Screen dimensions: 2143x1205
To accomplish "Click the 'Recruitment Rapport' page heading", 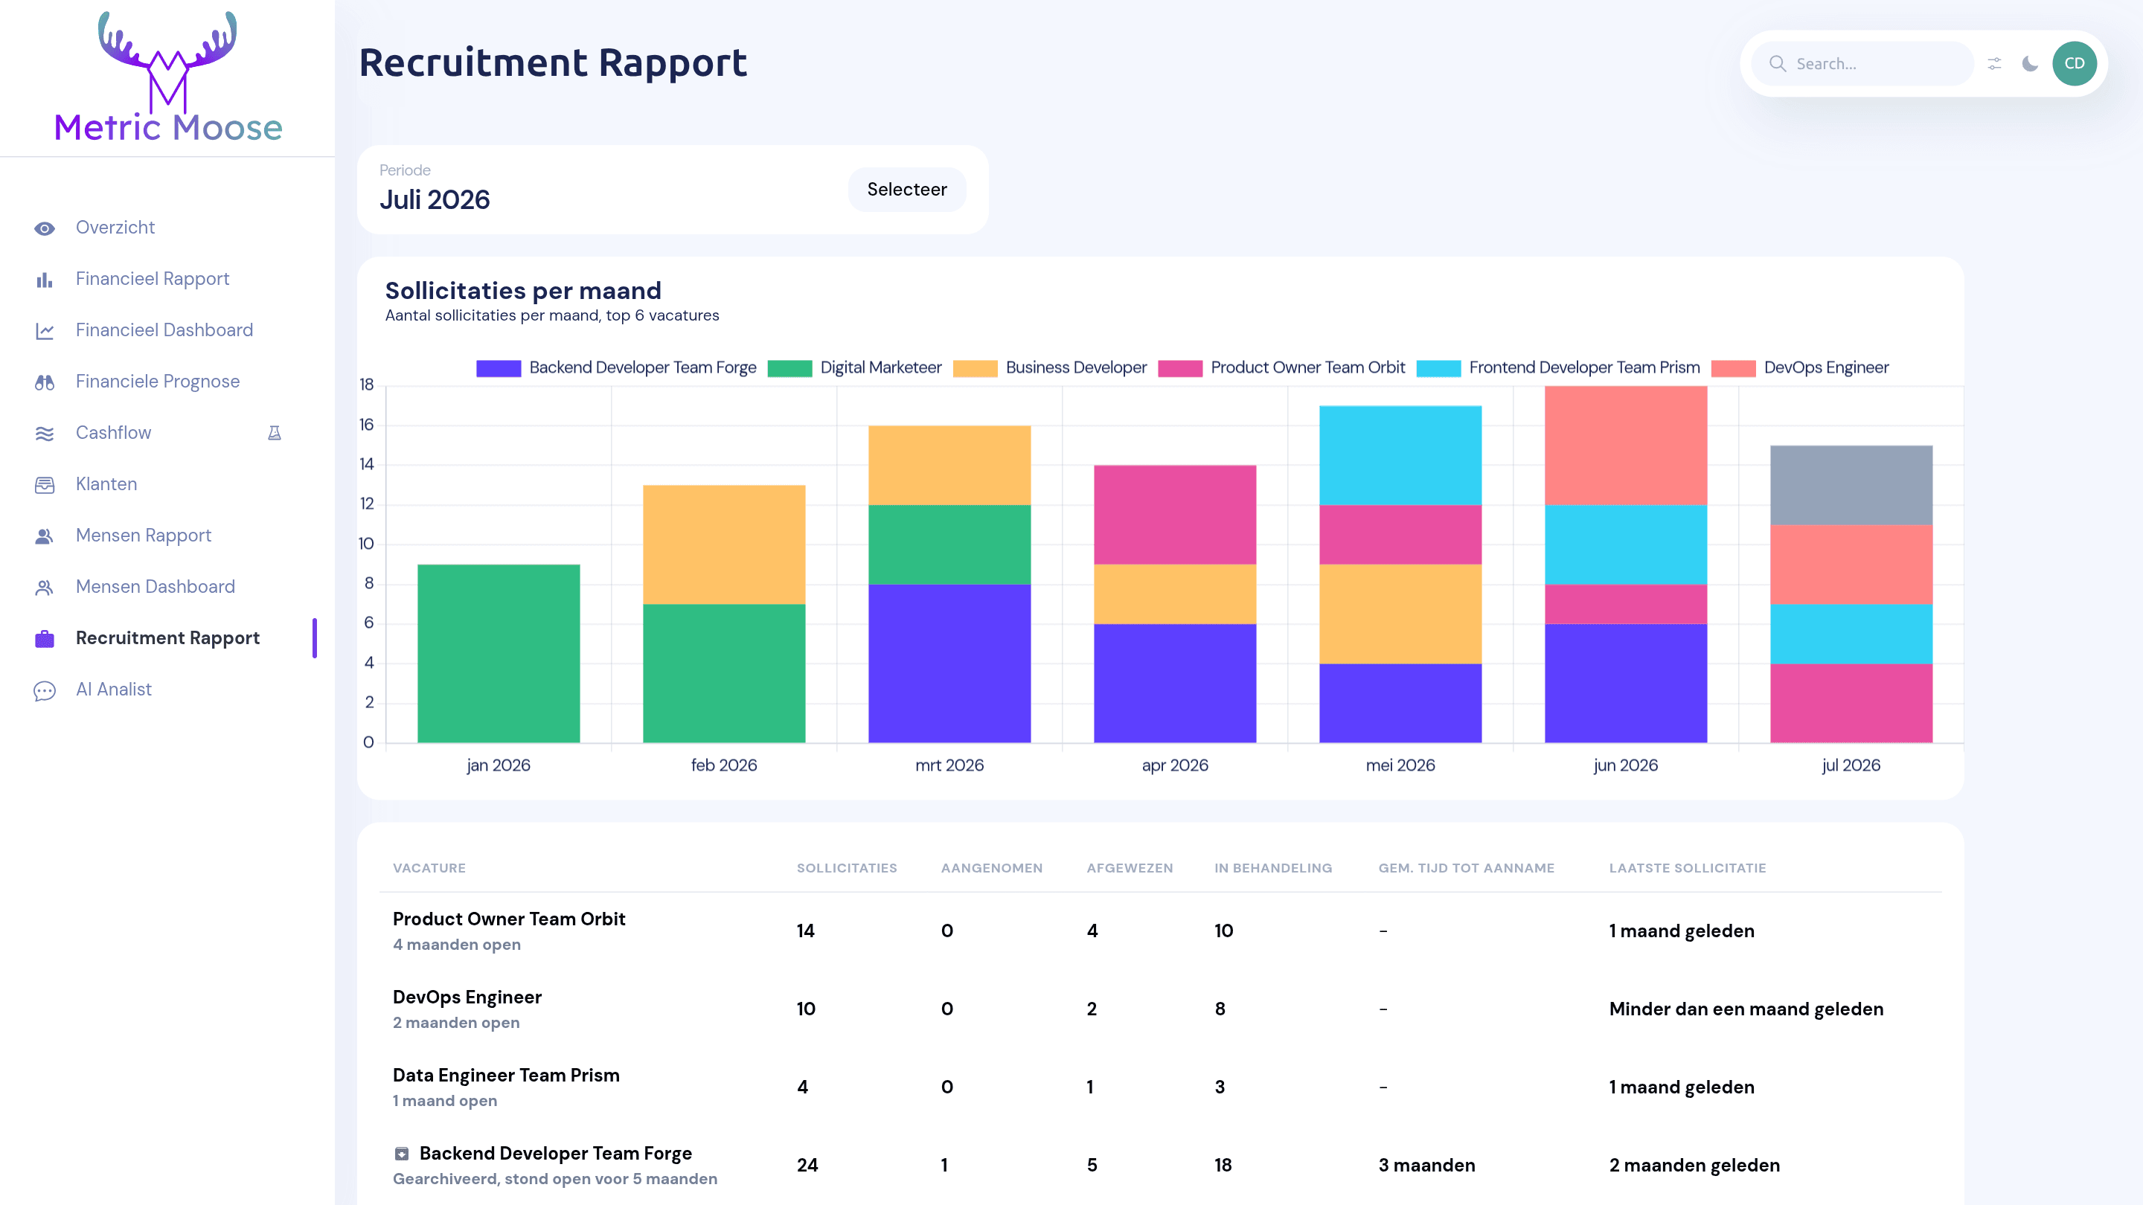I will point(553,64).
